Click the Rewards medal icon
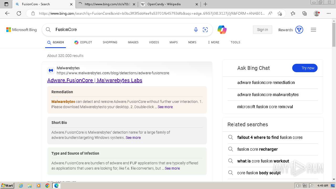The height and width of the screenshot is (189, 336). tap(299, 30)
